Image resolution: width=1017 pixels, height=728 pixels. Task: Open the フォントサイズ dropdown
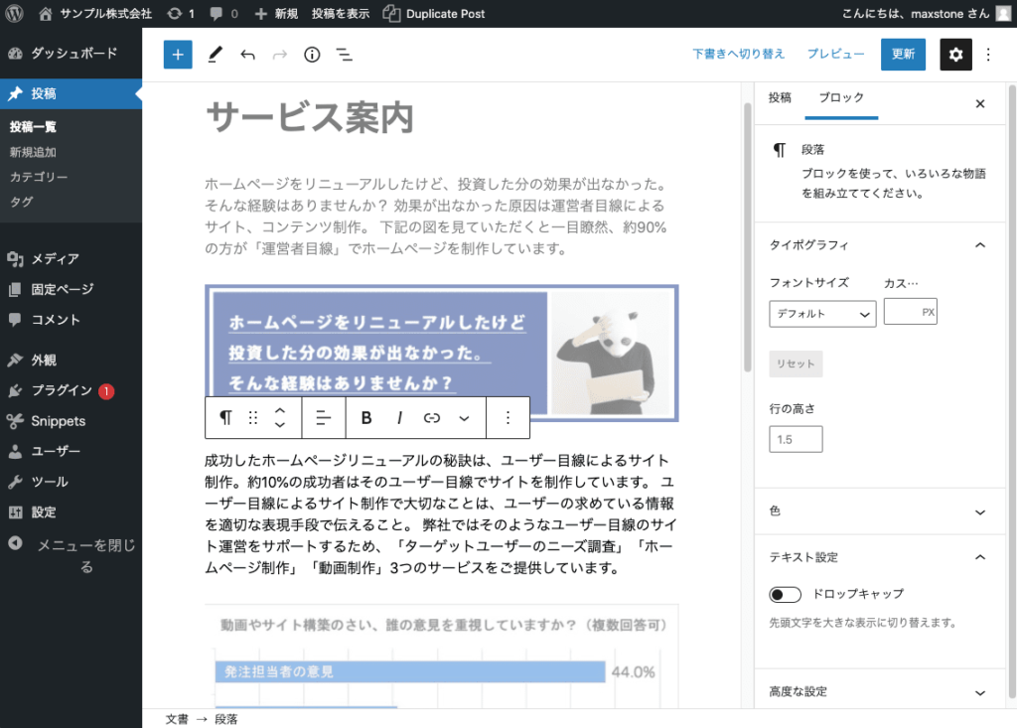[x=822, y=313]
